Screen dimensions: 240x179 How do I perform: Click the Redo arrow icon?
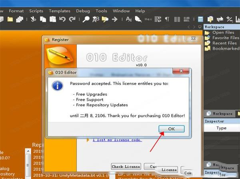72,19
